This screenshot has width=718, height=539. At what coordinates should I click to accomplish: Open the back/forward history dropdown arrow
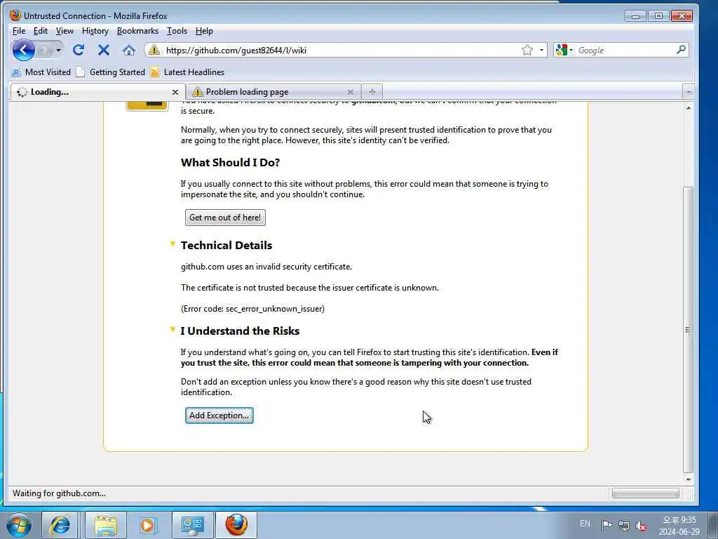point(58,50)
